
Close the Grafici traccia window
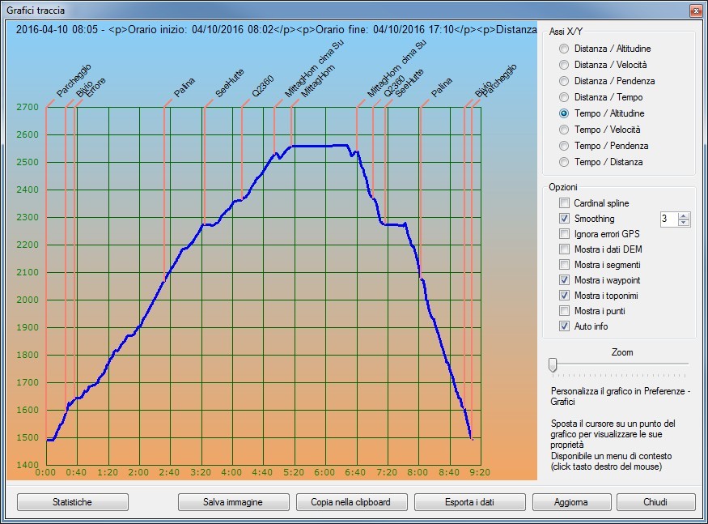(695, 11)
